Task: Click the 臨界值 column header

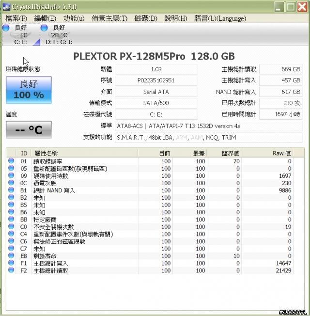Action: point(224,153)
